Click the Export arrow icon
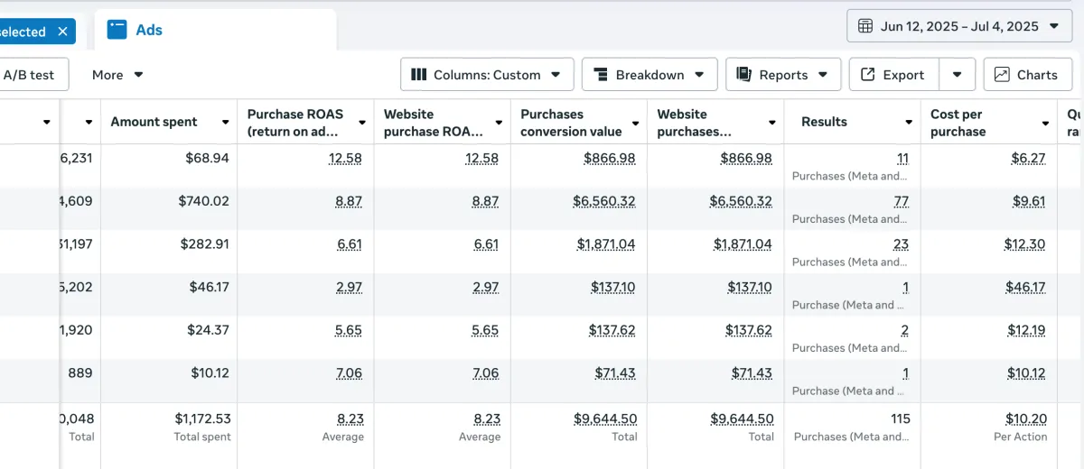 (868, 75)
